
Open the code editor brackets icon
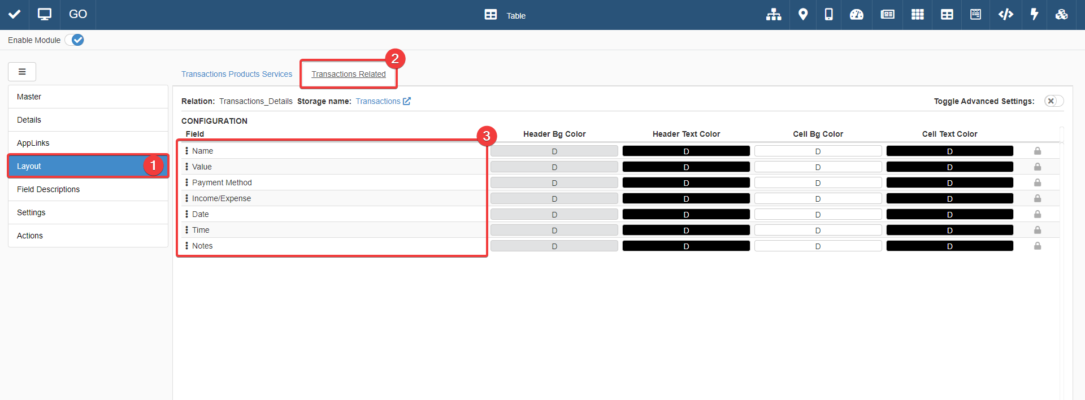(1005, 15)
